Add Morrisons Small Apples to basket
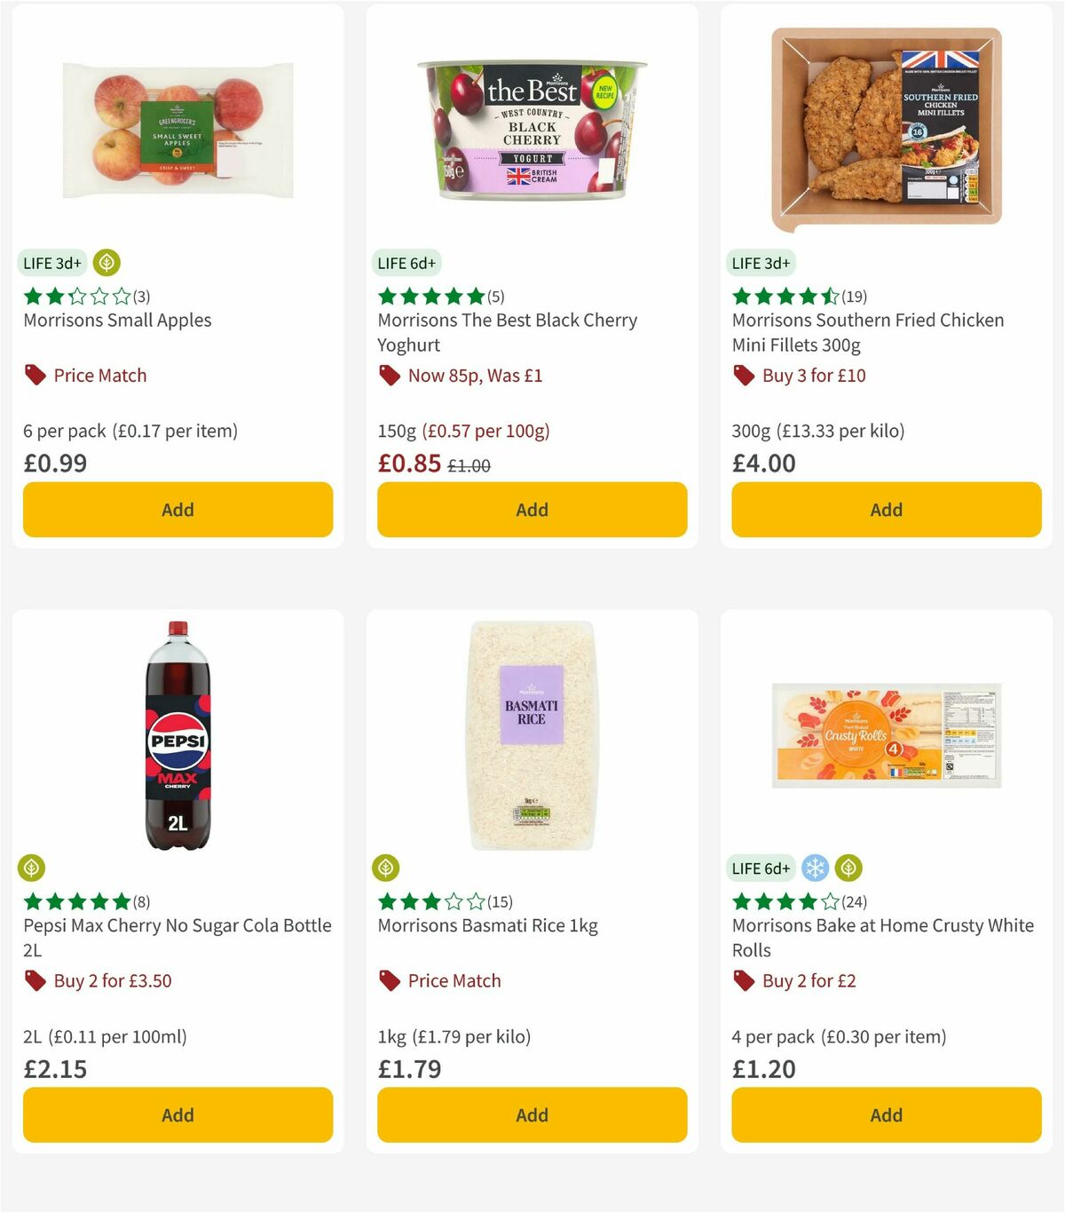This screenshot has width=1065, height=1213. click(177, 510)
